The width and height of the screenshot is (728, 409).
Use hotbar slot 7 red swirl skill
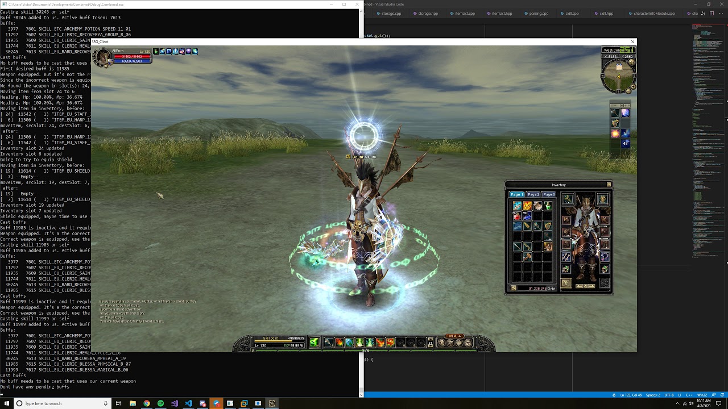click(x=390, y=343)
